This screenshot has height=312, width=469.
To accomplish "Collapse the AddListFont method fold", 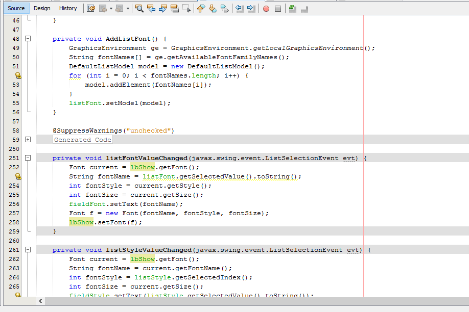I will click(x=28, y=38).
